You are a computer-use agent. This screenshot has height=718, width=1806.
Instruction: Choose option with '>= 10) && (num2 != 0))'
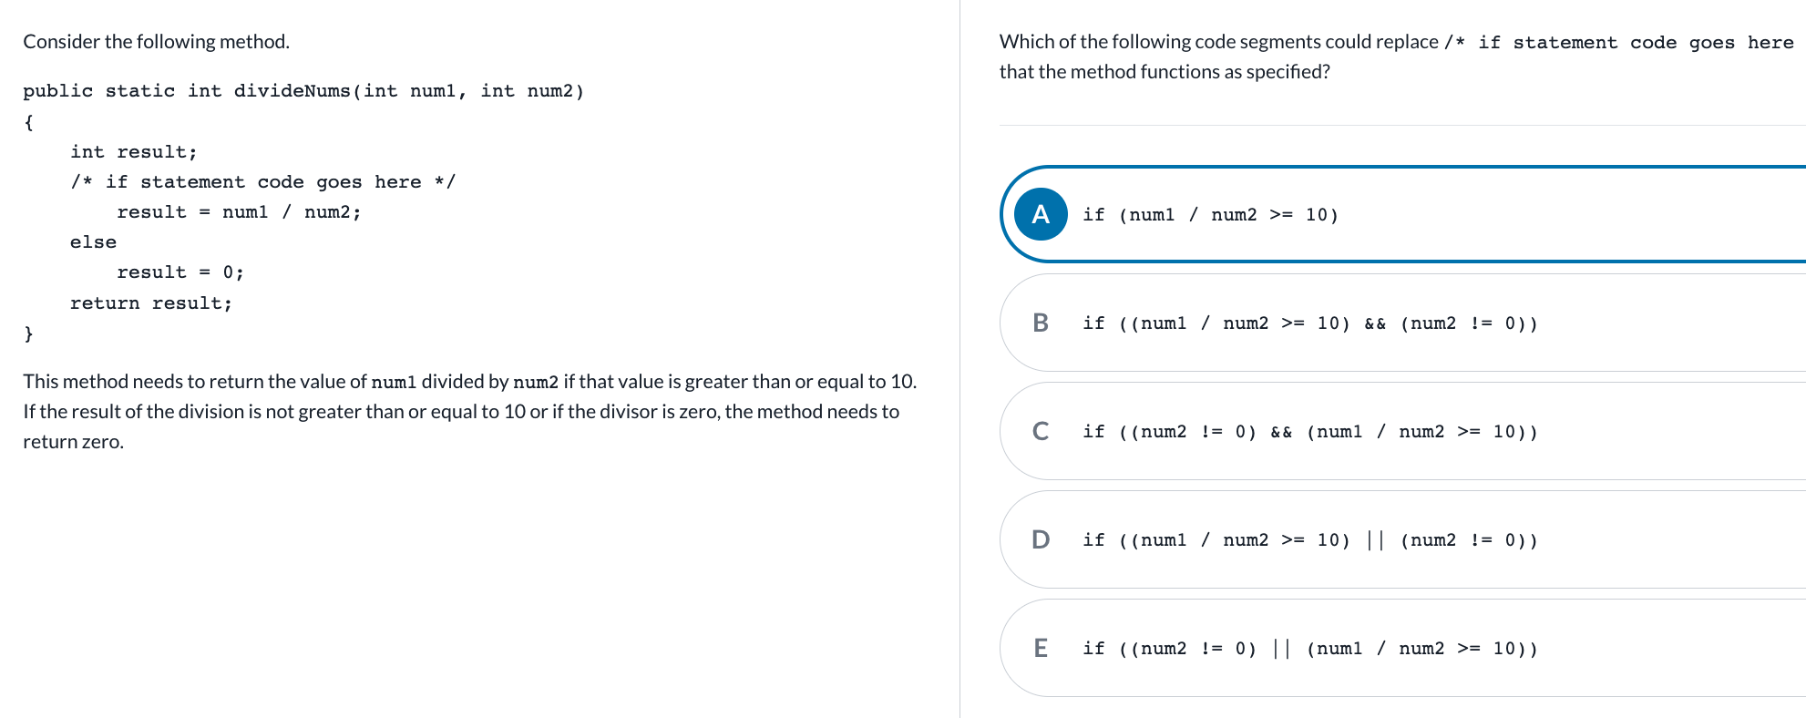click(1310, 323)
